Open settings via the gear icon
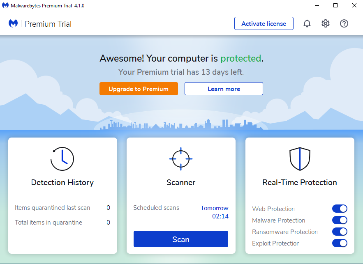This screenshot has width=363, height=264. [x=326, y=24]
